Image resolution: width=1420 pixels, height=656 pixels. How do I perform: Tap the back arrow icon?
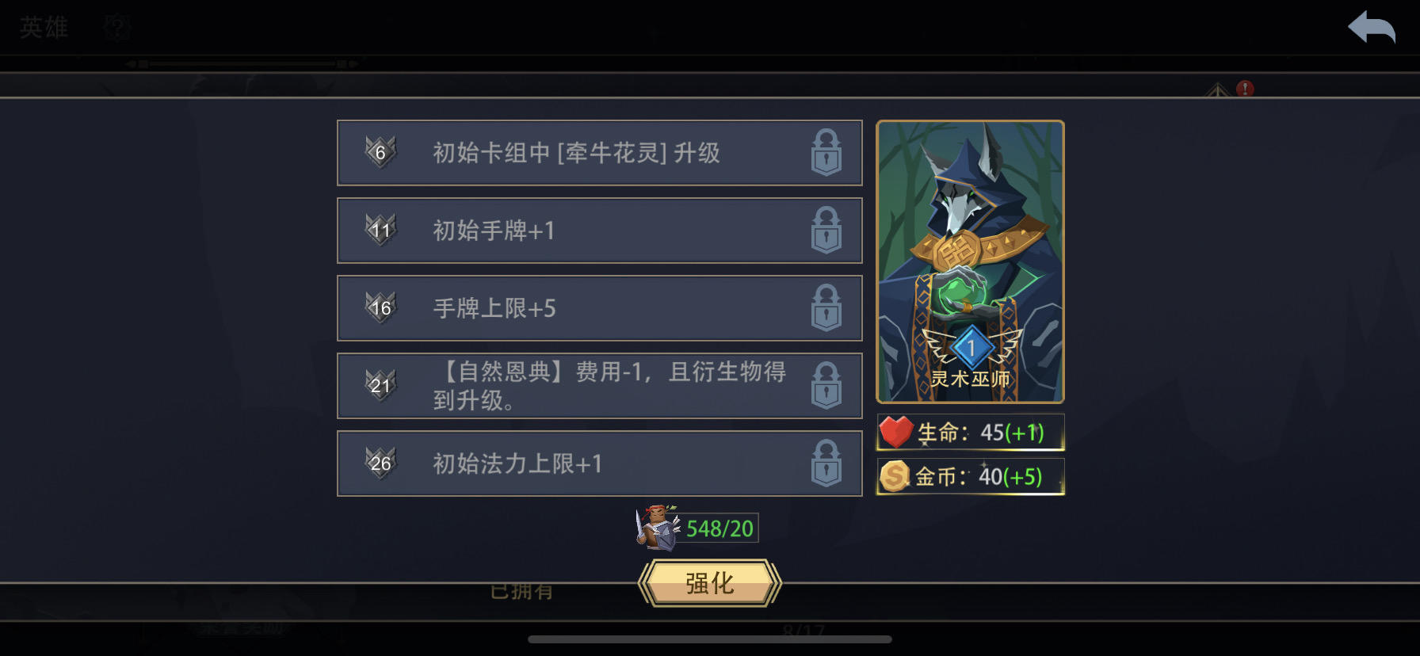(1372, 28)
